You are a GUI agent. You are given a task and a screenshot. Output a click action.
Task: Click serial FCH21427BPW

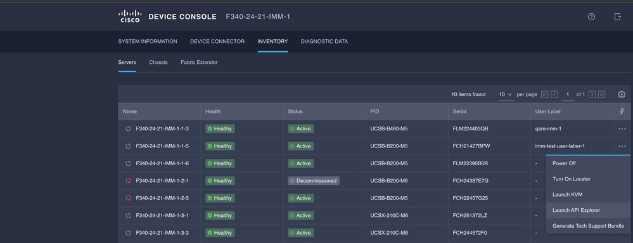(471, 146)
